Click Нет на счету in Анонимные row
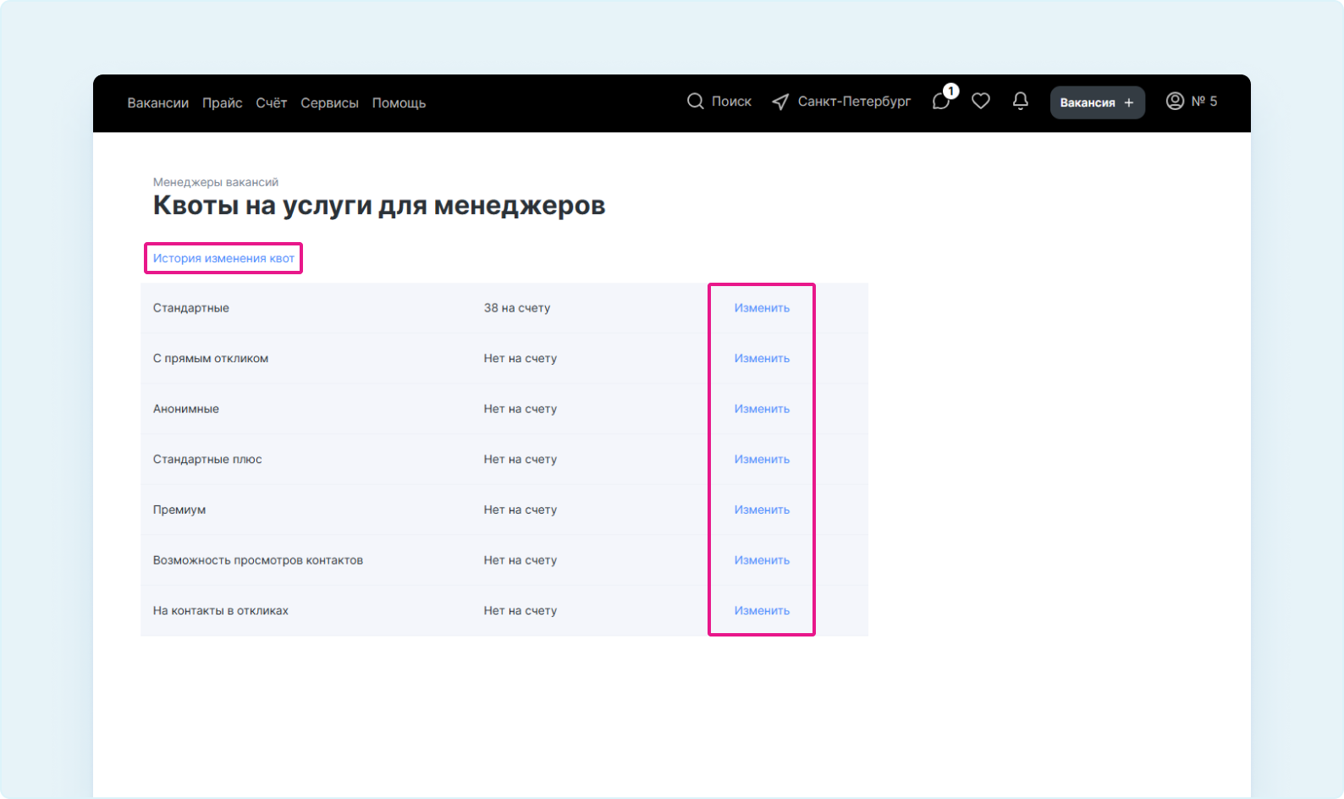Viewport: 1344px width, 799px height. click(x=521, y=409)
